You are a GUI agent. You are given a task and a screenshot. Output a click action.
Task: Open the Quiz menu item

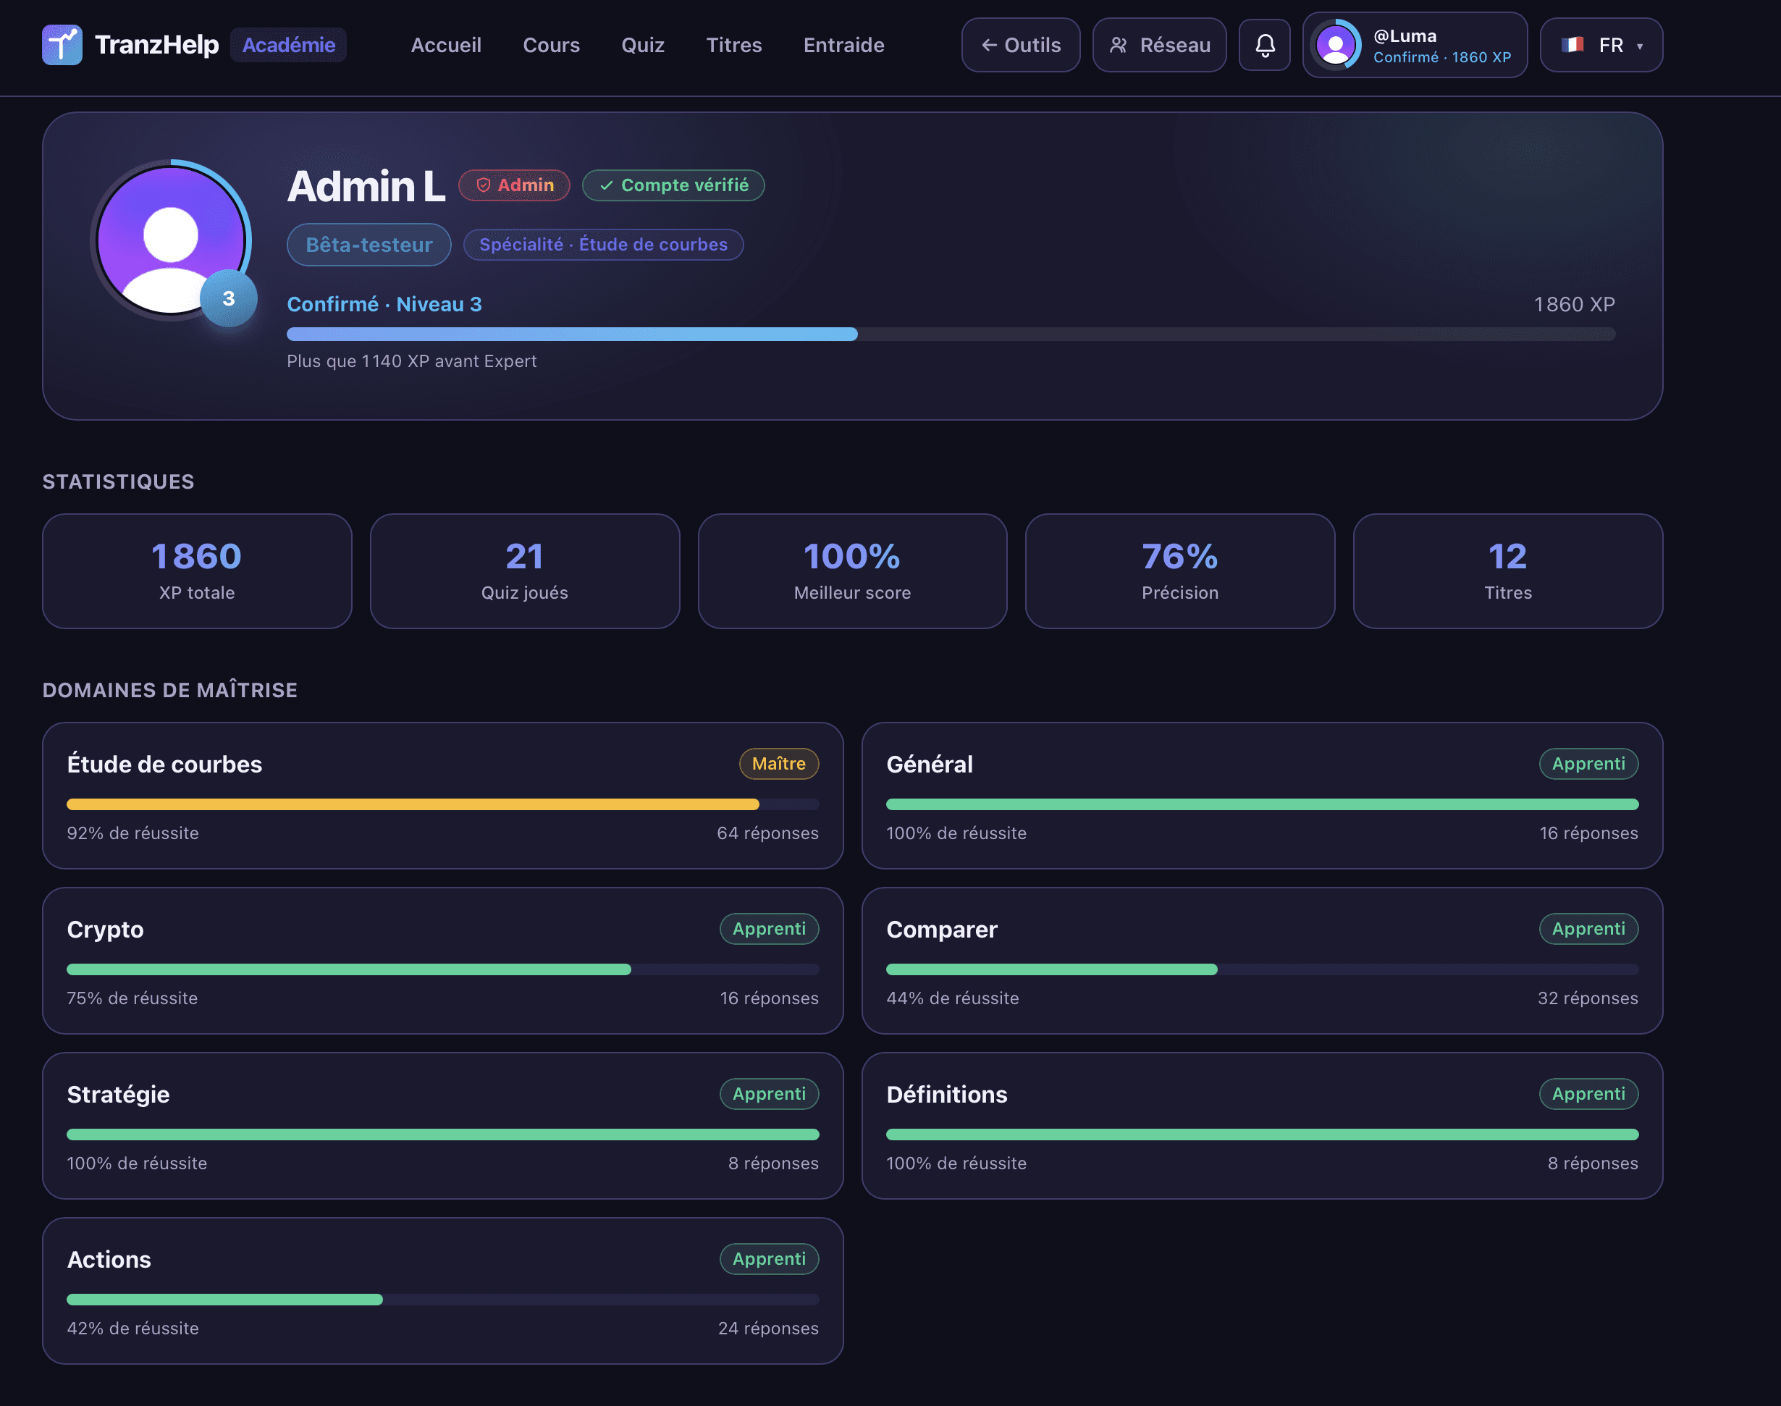[642, 44]
